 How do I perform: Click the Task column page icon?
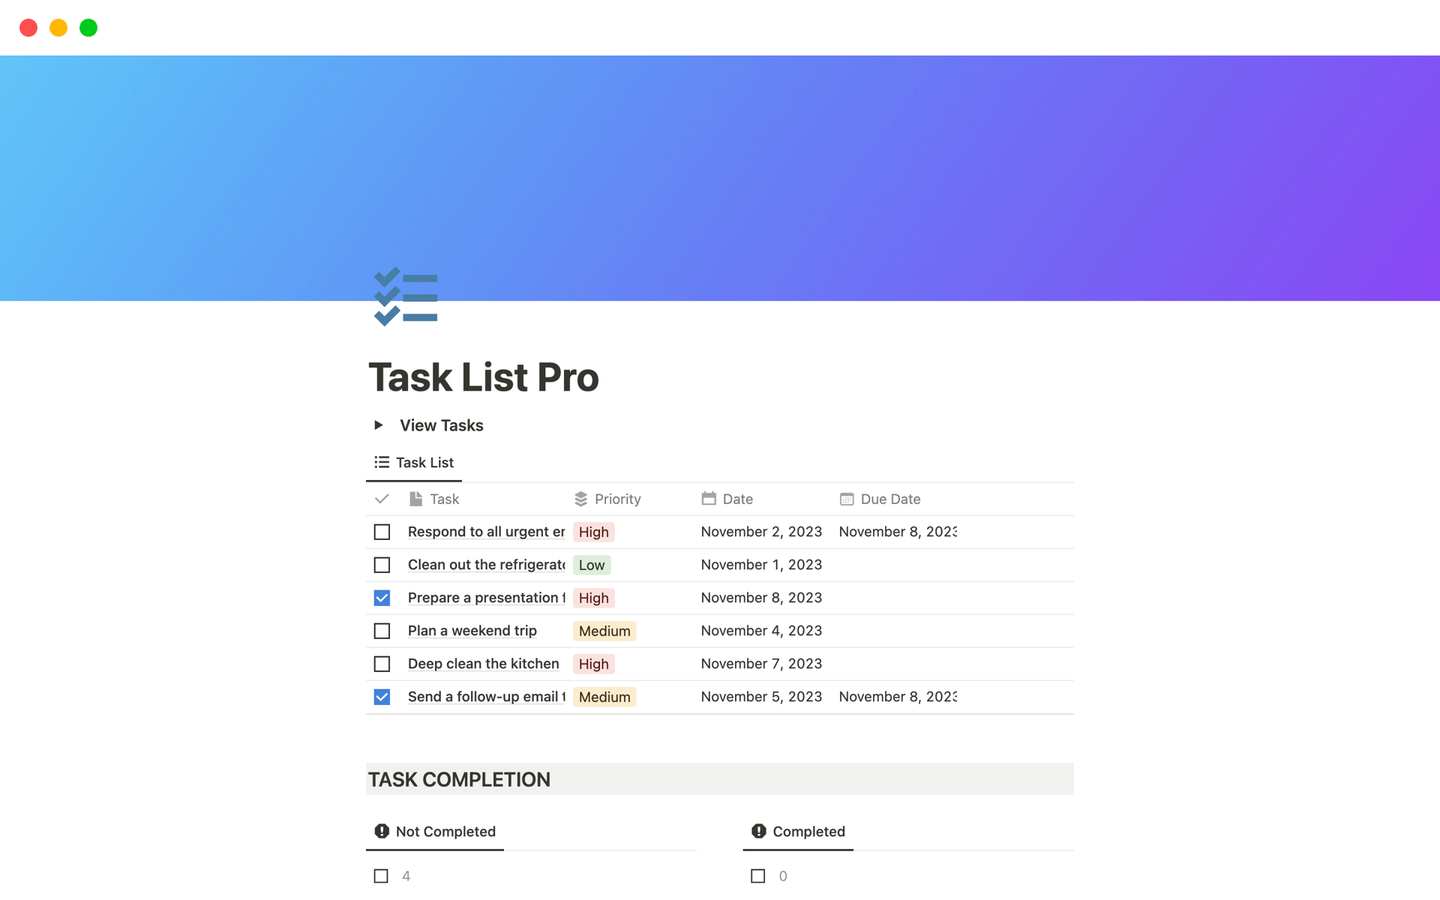pos(415,499)
